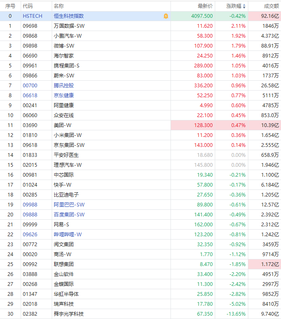Open the 百度集团-SW stock link

pyautogui.click(x=69, y=215)
